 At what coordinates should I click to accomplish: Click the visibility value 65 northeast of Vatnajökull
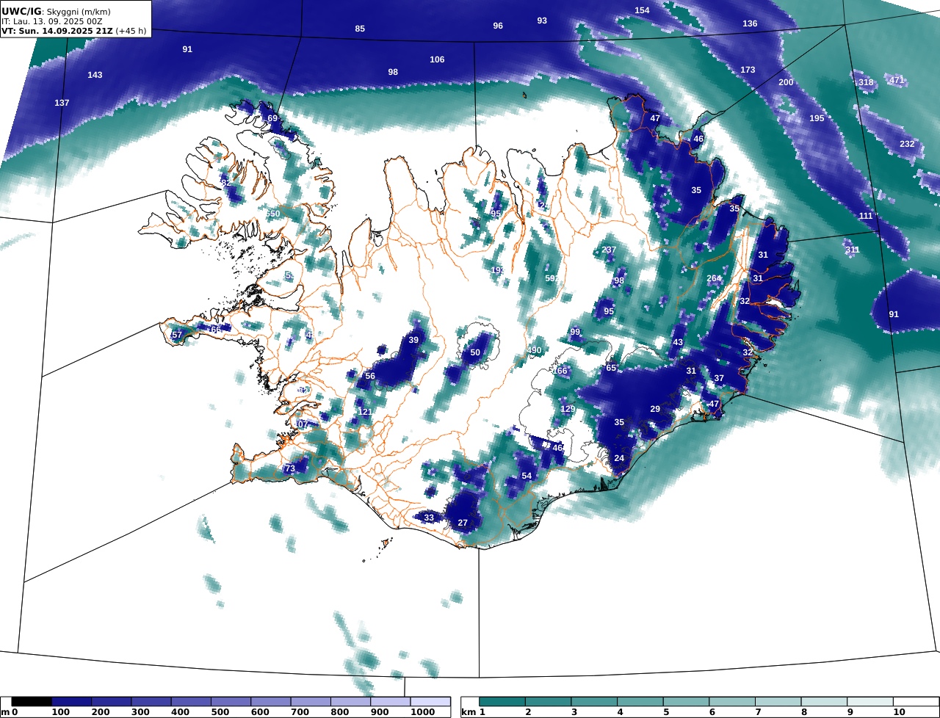(x=611, y=368)
